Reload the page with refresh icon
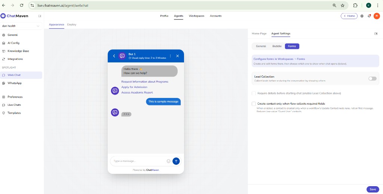 pos(21,5)
